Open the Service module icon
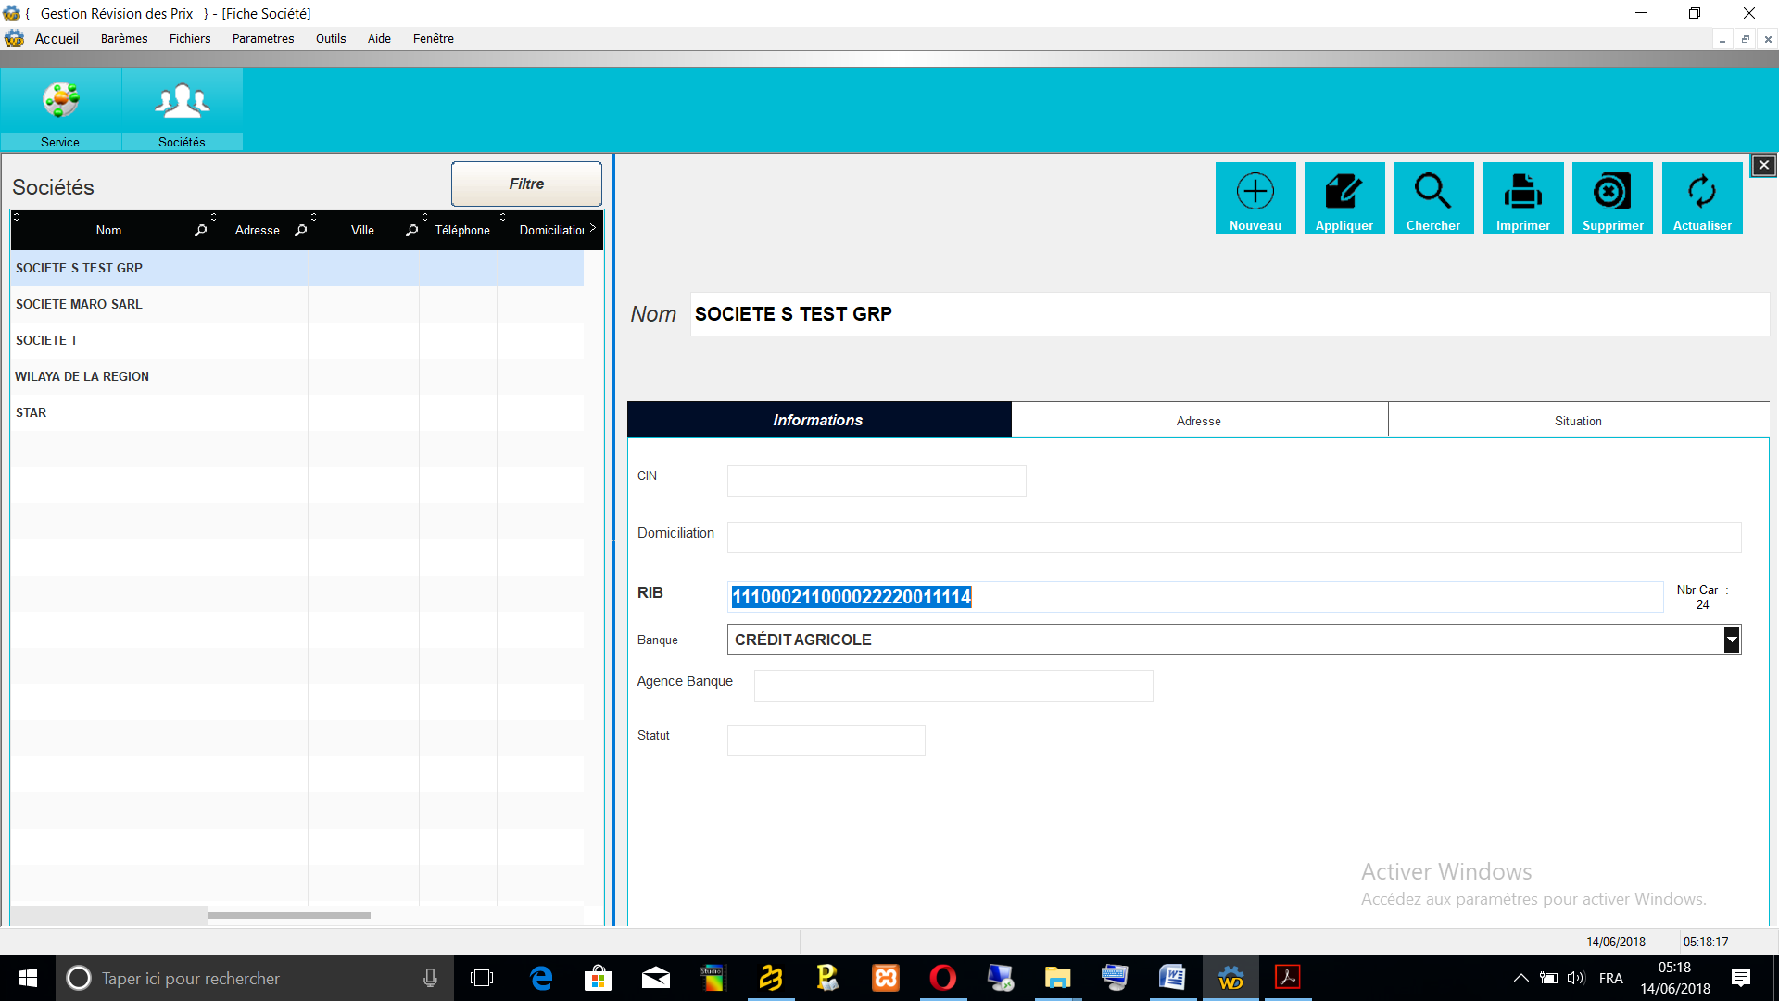The height and width of the screenshot is (1001, 1779). pos(60,107)
